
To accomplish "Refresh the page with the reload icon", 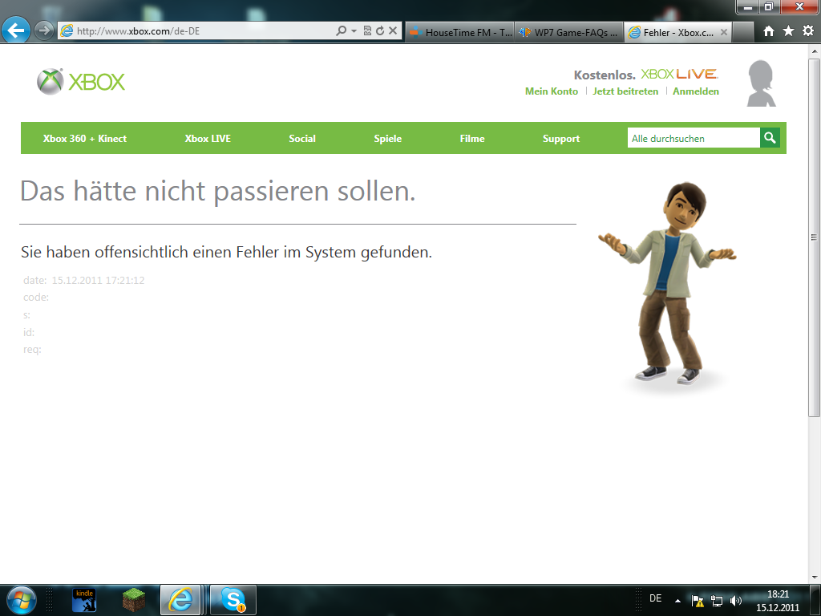I will pyautogui.click(x=380, y=31).
